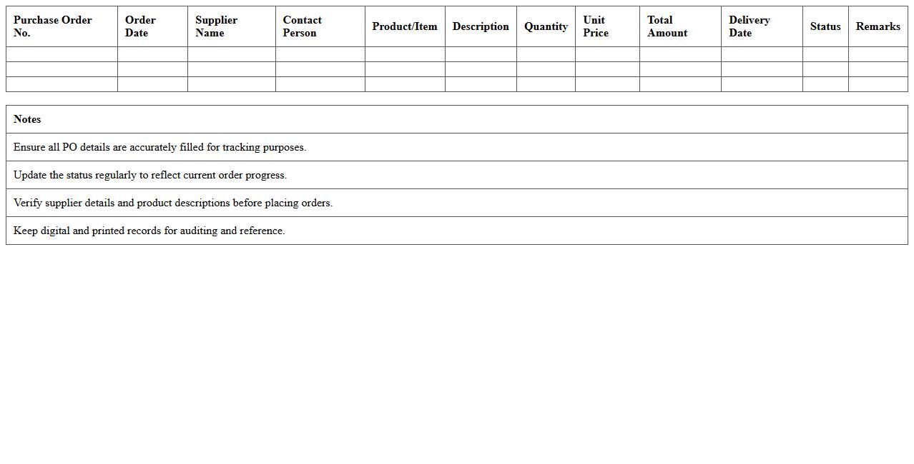Select the Supplier Name header
Viewport: 914px width, 464px height.
pyautogui.click(x=216, y=26)
